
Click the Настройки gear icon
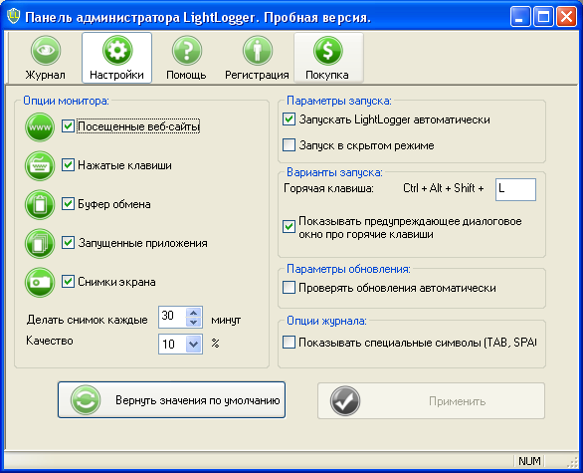click(116, 51)
